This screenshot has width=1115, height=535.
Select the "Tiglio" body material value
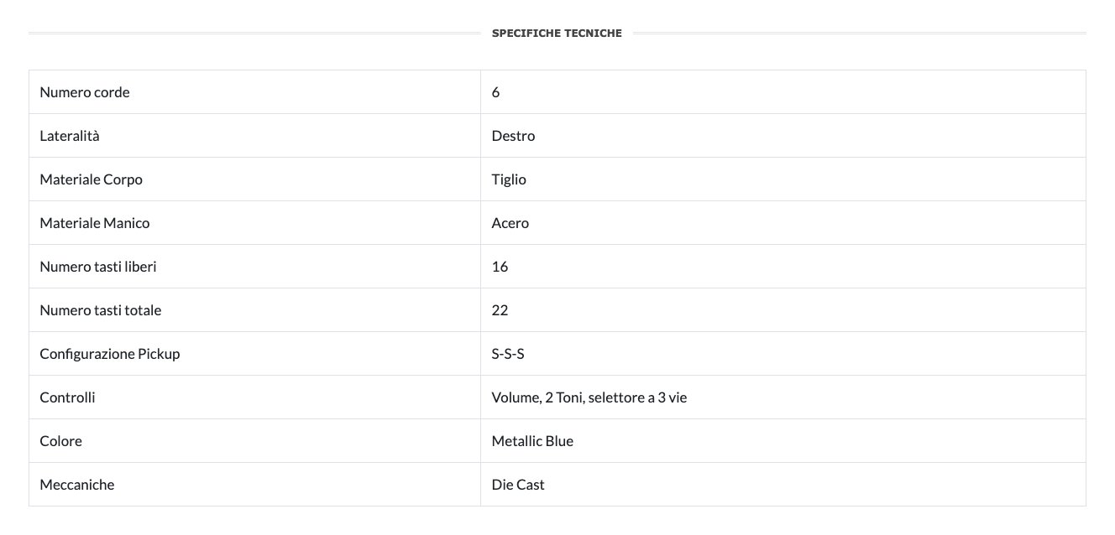coord(509,179)
